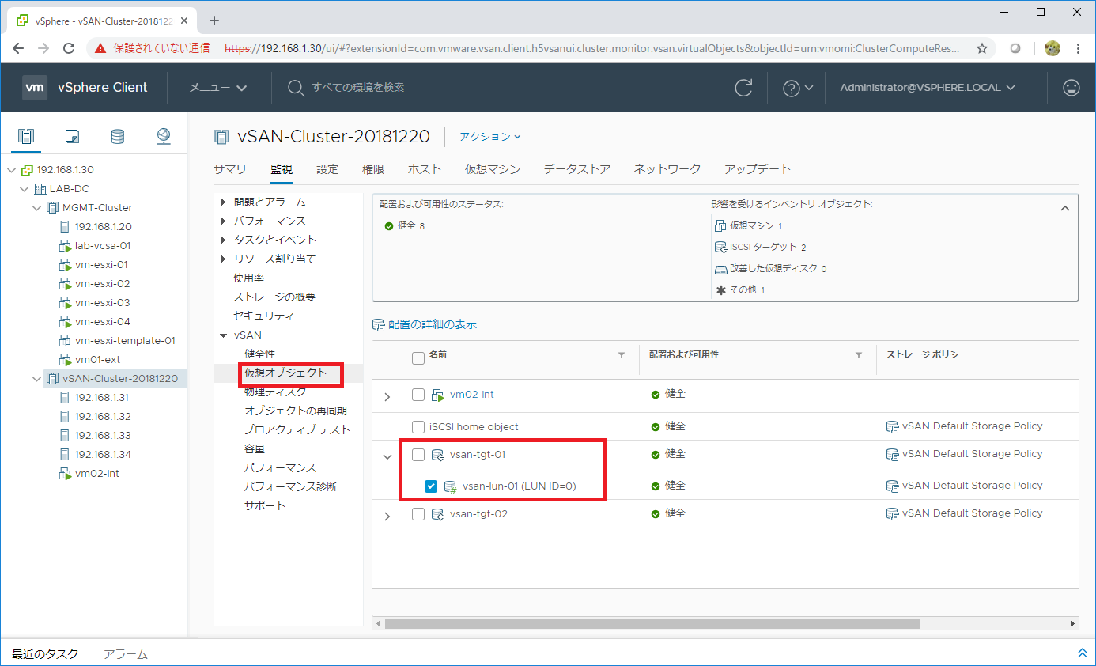Reload the browser page
The width and height of the screenshot is (1096, 666).
tap(69, 48)
